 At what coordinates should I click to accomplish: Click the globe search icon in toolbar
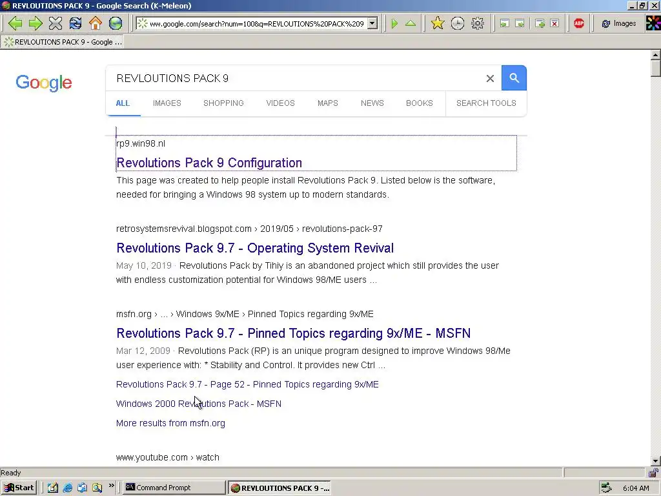pyautogui.click(x=116, y=23)
